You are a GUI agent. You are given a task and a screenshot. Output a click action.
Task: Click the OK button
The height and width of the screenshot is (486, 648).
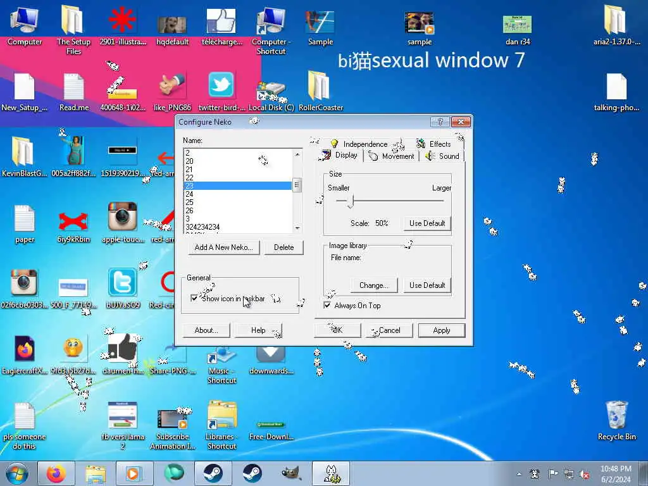338,330
